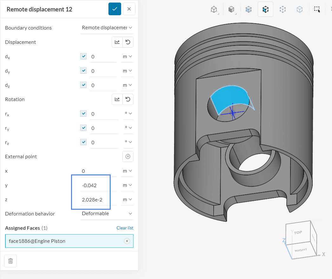This screenshot has height=279, width=332.
Task: Uncheck the dx displacement checkbox
Action: point(83,56)
